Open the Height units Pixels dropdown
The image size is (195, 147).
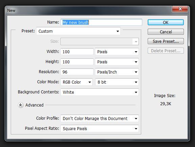tap(117, 62)
